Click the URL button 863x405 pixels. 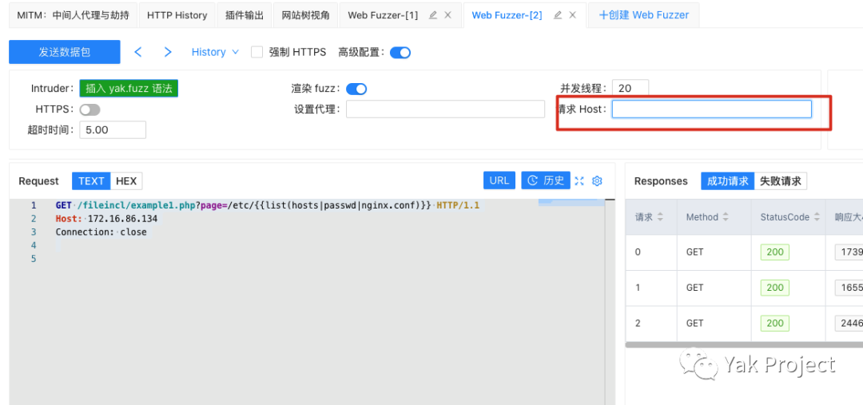point(499,181)
